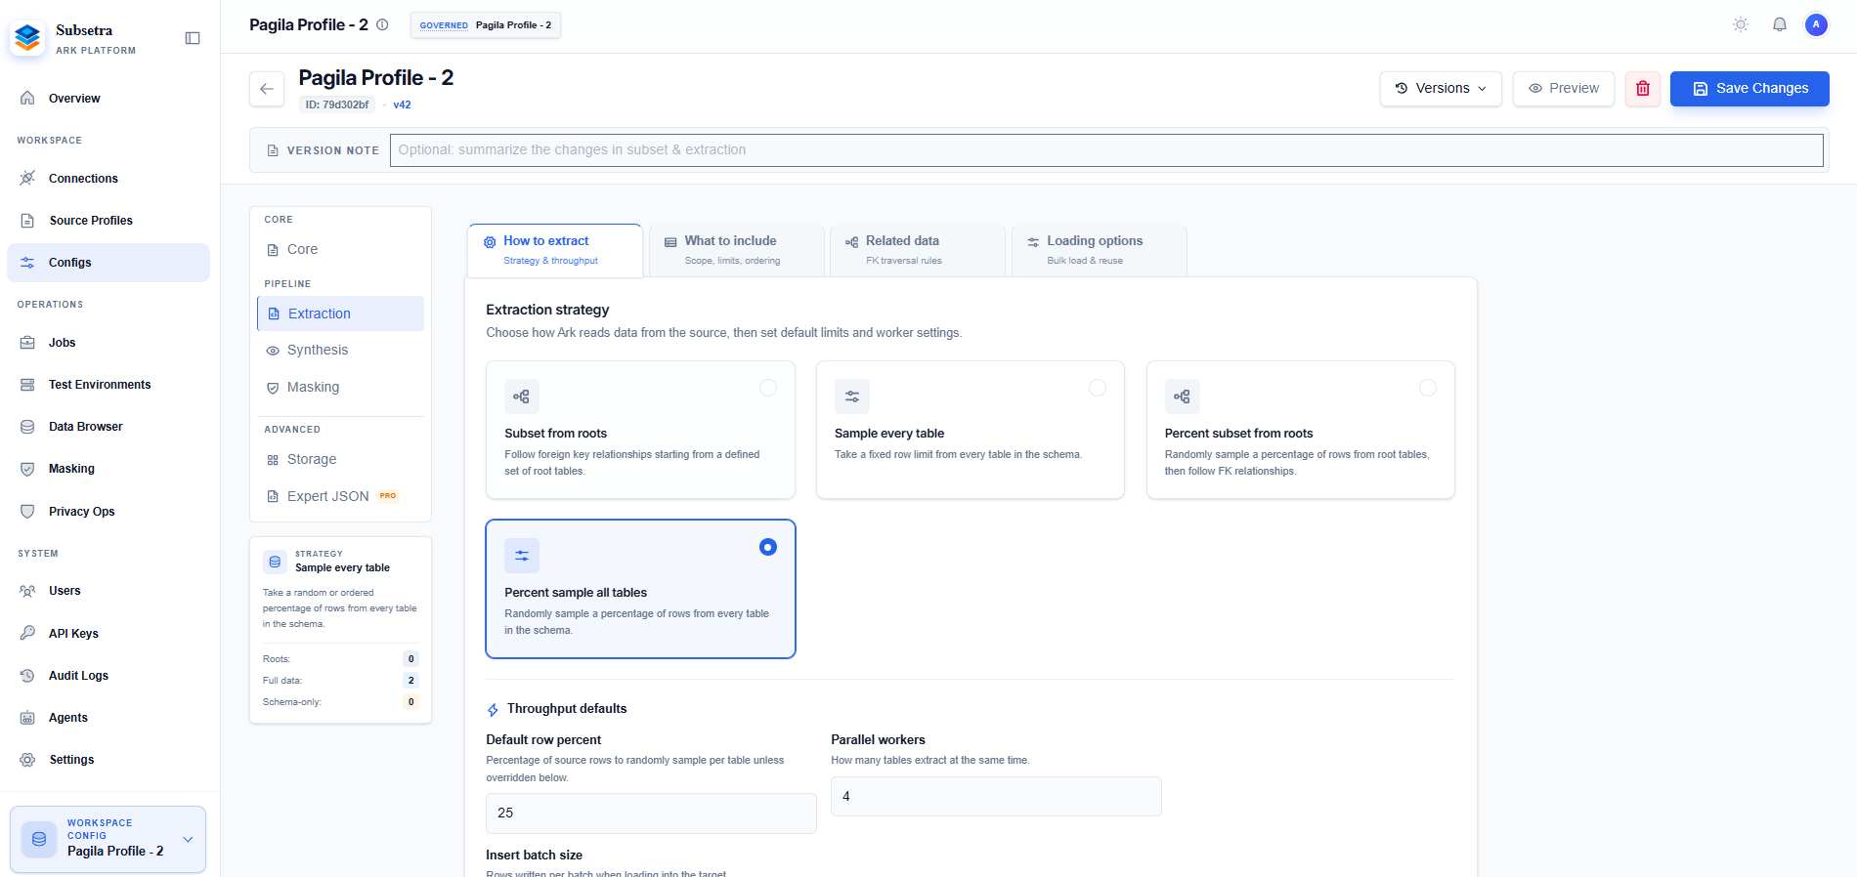Go to Configs in the sidebar
The width and height of the screenshot is (1857, 877).
coord(108,263)
